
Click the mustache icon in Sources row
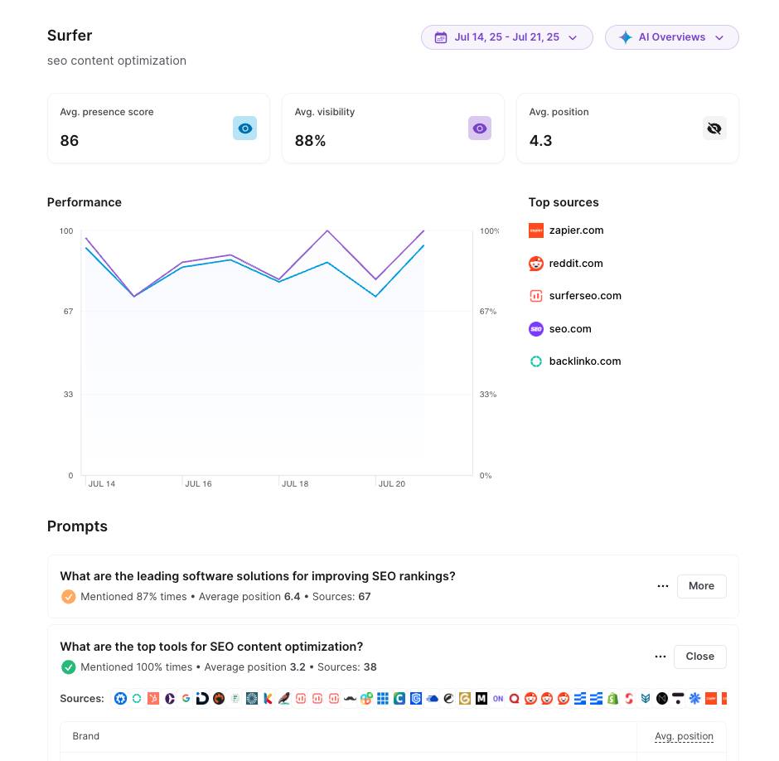350,698
